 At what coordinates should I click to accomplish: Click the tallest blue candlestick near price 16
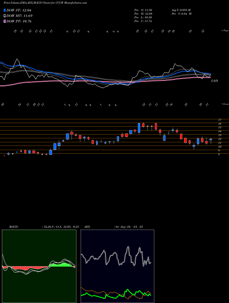point(139,128)
